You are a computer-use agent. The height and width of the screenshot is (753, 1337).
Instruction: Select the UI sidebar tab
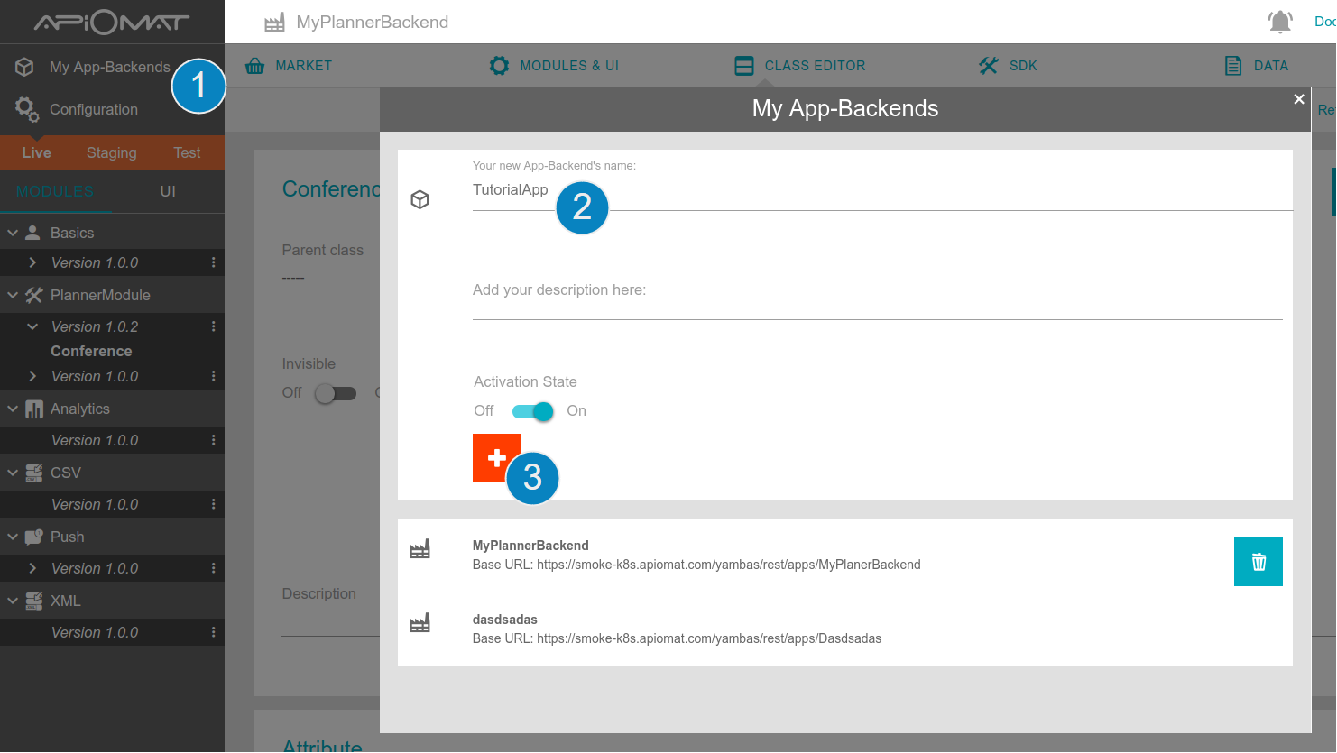tap(168, 191)
